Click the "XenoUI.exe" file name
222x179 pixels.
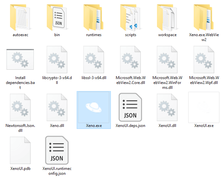pyautogui.click(x=204, y=126)
